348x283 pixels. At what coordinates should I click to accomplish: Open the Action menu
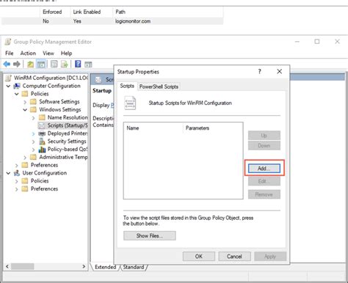point(28,53)
